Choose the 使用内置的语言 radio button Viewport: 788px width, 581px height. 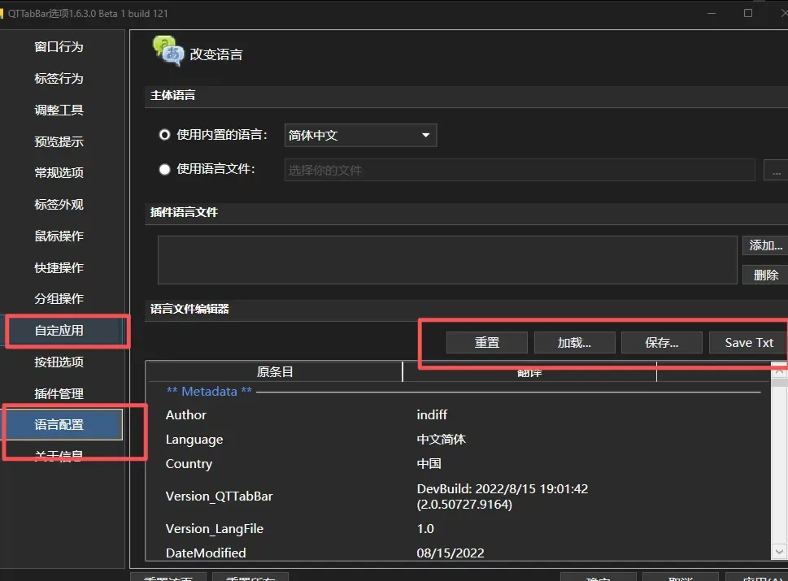pyautogui.click(x=164, y=135)
